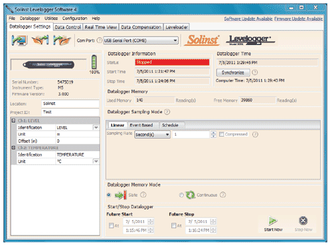Image resolution: width=332 pixels, height=248 pixels.
Task: Click the Synchronize button
Action: (233, 72)
